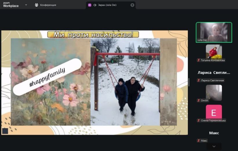Click muted mic icon for Олена Германовська
The height and width of the screenshot is (151, 238).
[x=199, y=120]
